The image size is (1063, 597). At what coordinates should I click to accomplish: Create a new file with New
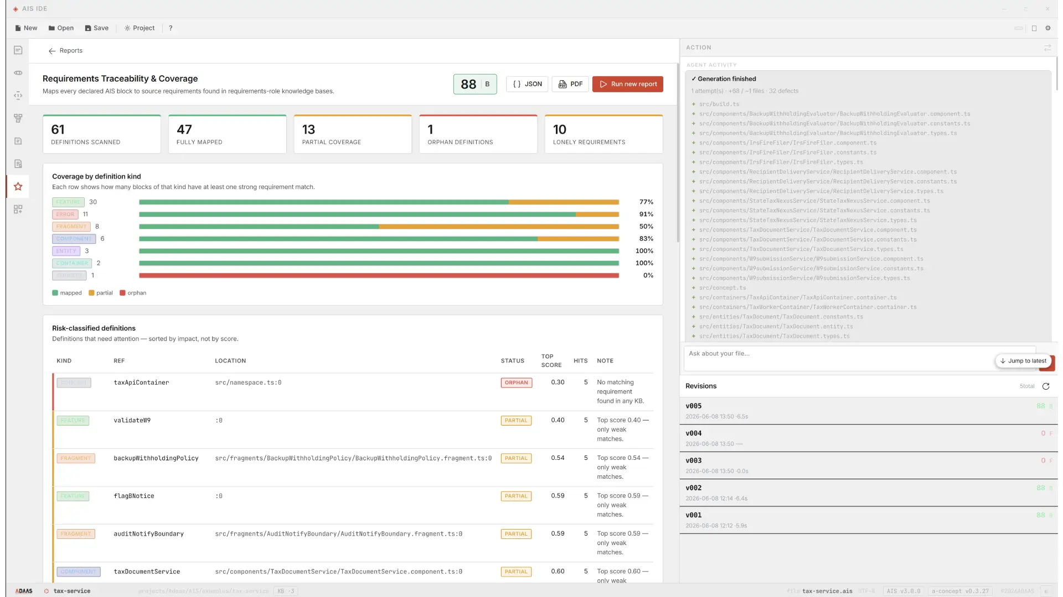(27, 28)
